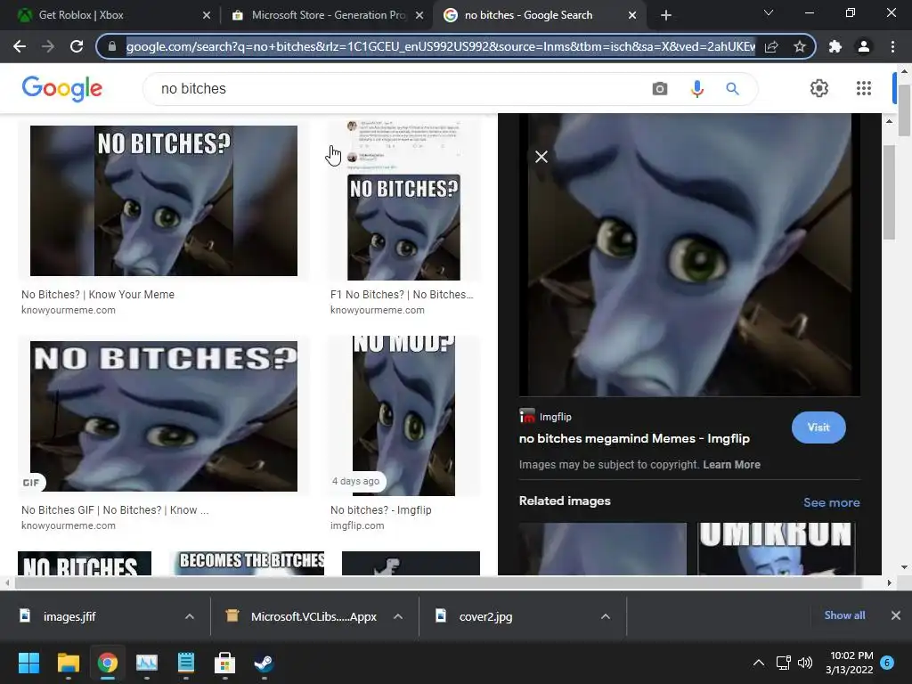Search by image with camera icon
912x684 pixels.
(x=660, y=88)
